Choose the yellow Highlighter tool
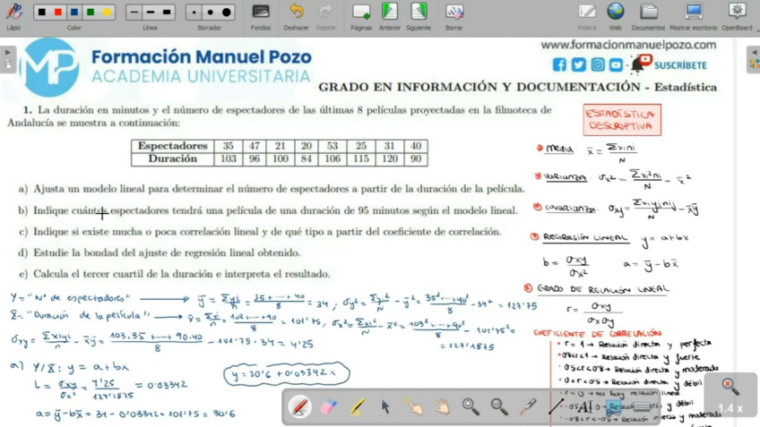 tap(357, 406)
